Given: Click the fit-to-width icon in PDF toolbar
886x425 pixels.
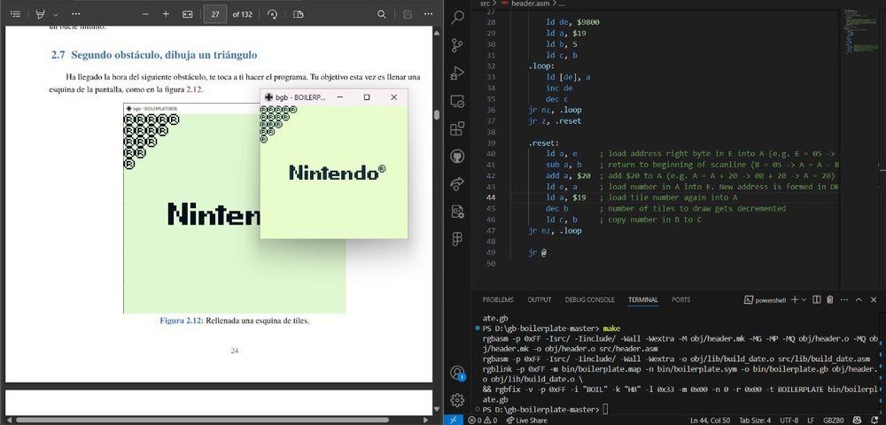Looking at the screenshot, I should [x=188, y=14].
